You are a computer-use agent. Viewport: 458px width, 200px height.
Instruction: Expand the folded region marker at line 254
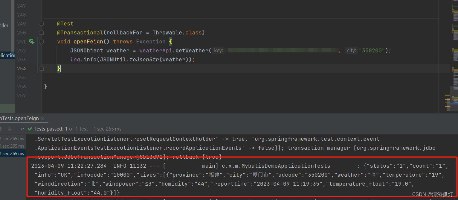click(42, 69)
